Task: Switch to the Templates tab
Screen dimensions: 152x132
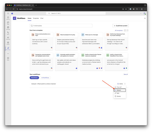Action: pyautogui.click(x=36, y=18)
